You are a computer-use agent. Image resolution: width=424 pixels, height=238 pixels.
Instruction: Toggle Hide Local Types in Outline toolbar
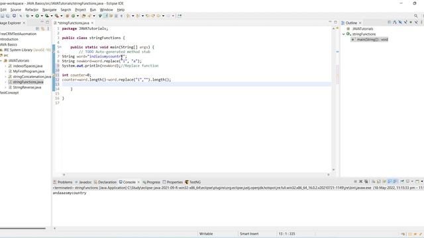416,22
